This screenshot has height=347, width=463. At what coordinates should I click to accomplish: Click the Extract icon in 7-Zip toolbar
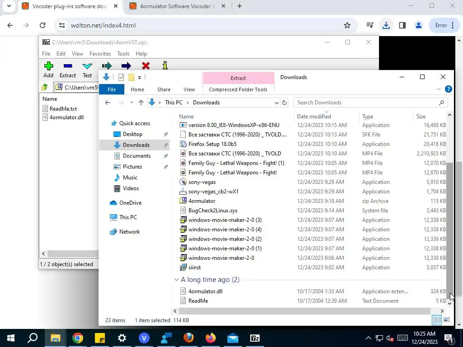[68, 66]
